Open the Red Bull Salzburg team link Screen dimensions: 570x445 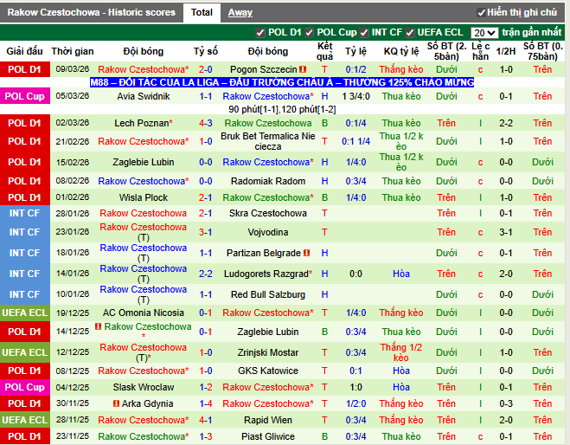(268, 294)
